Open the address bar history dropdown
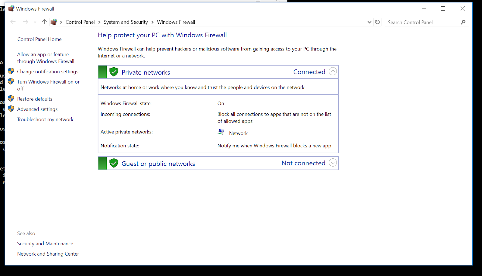The image size is (482, 276). 369,22
